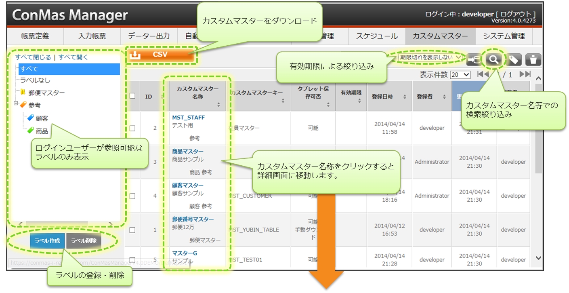The image size is (569, 293).
Task: Go to last page arrow icon
Action: [x=525, y=74]
